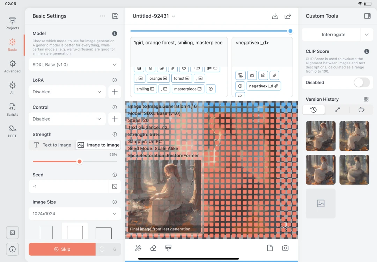377x262 pixels.
Task: Open the magic wand tool below canvas
Action: click(138, 248)
